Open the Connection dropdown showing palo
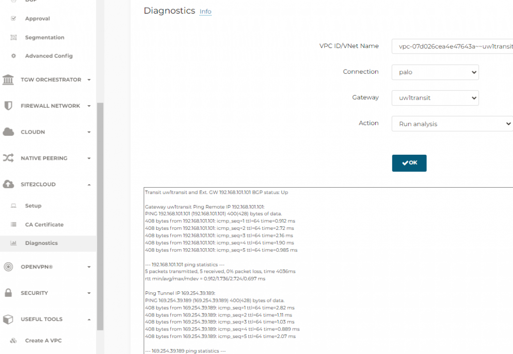513x354 pixels. [435, 72]
